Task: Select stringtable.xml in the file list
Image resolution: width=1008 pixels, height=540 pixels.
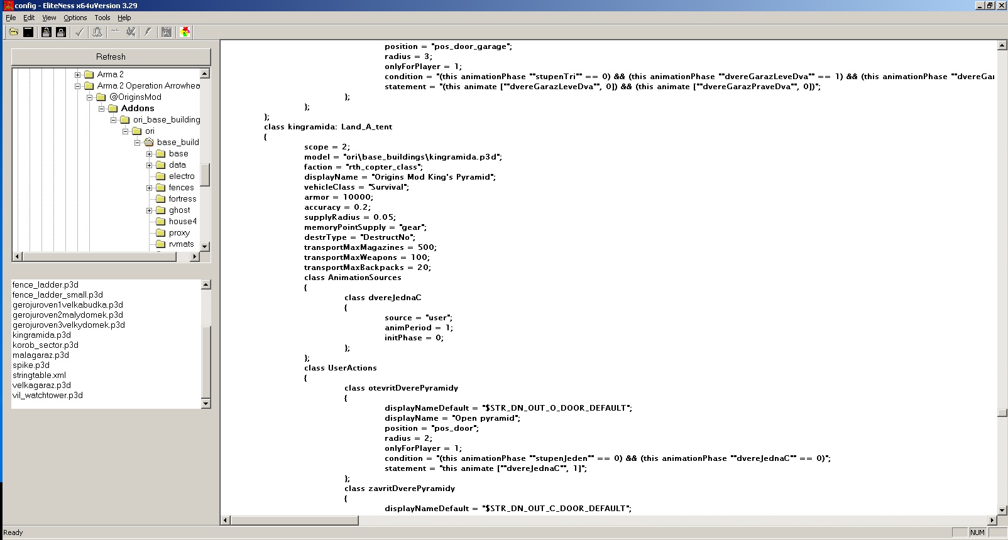Action: click(39, 375)
